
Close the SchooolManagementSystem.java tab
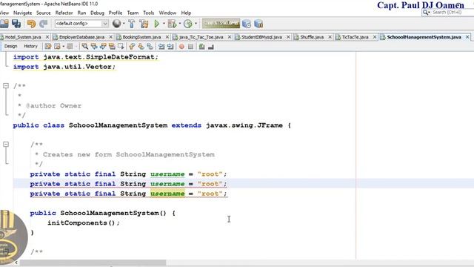pyautogui.click(x=467, y=37)
